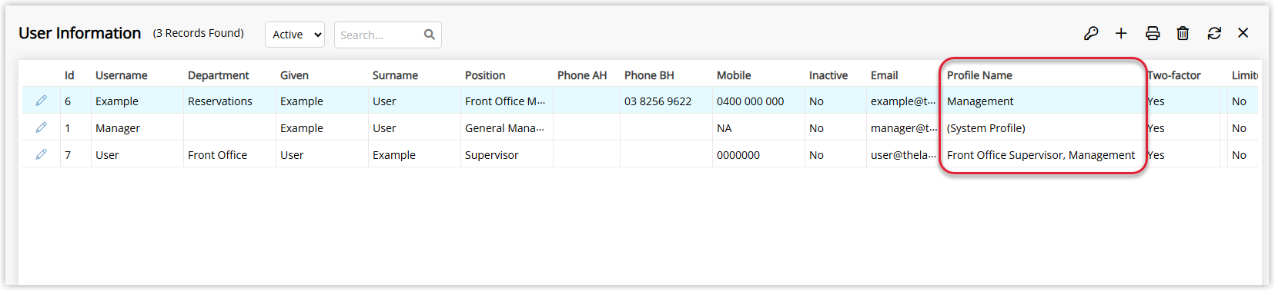Refresh the user records list
This screenshot has width=1275, height=291.
pos(1214,33)
